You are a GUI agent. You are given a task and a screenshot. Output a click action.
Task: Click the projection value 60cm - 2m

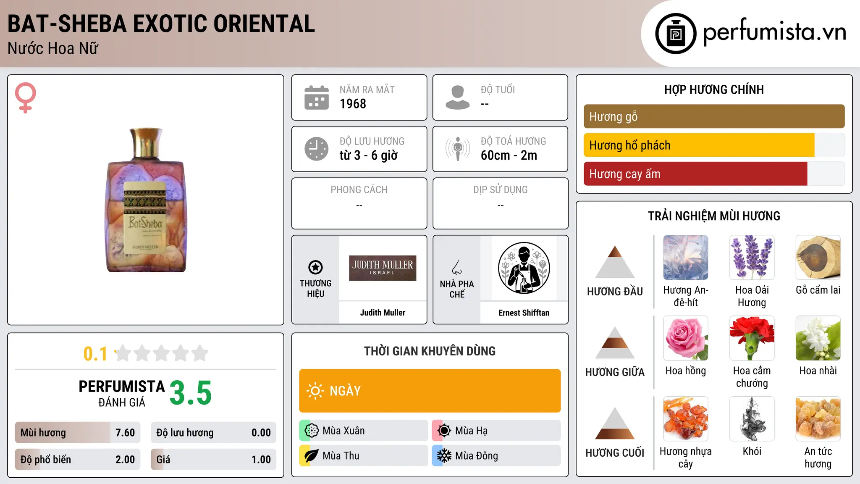pos(509,155)
